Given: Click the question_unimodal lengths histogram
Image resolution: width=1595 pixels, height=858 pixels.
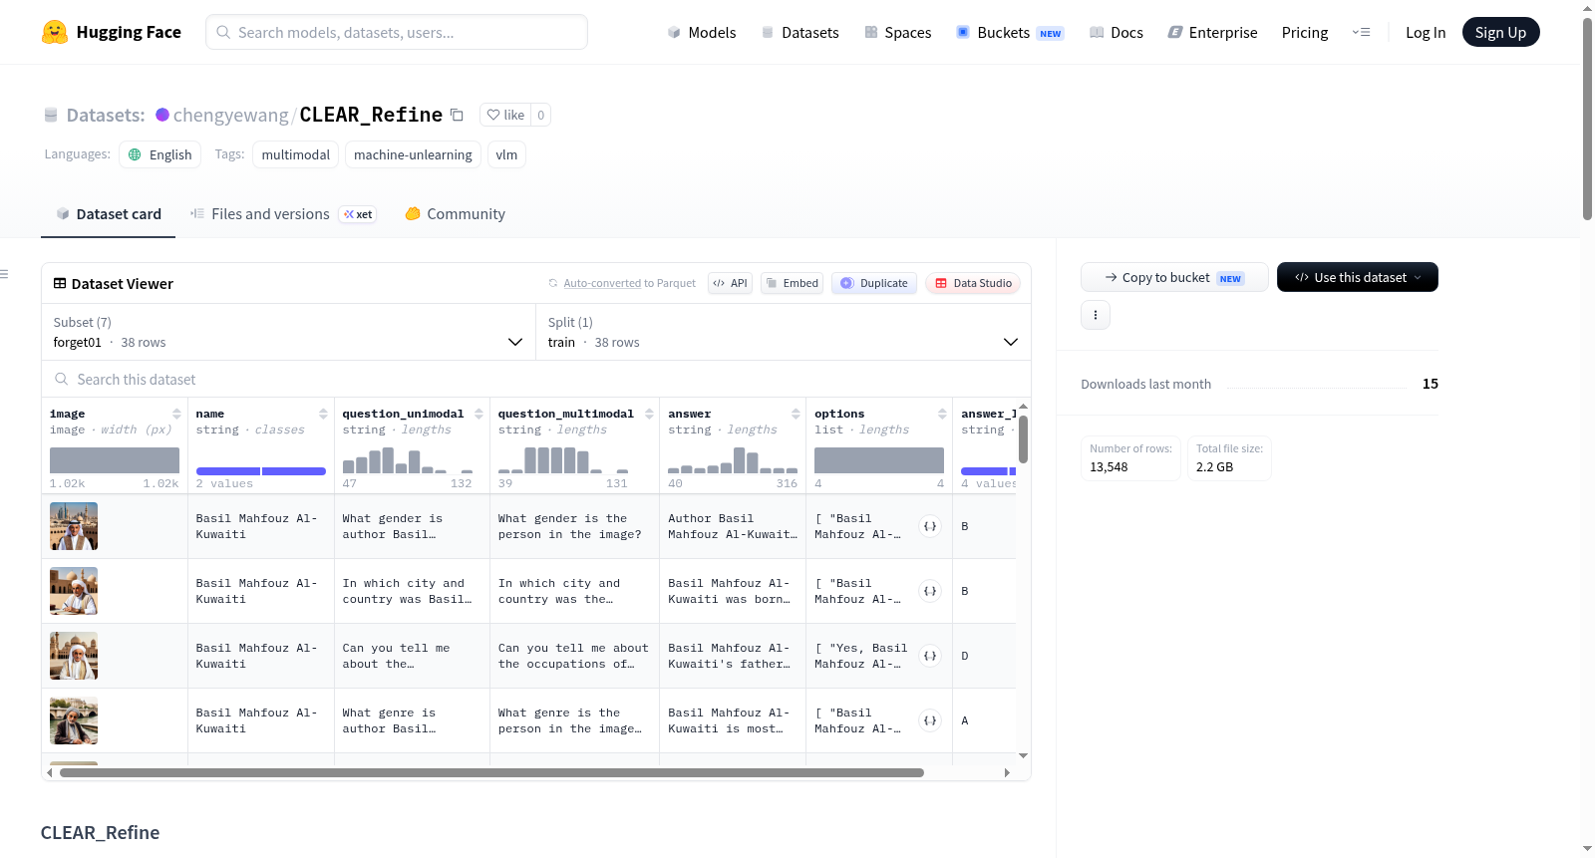Looking at the screenshot, I should pyautogui.click(x=408, y=460).
